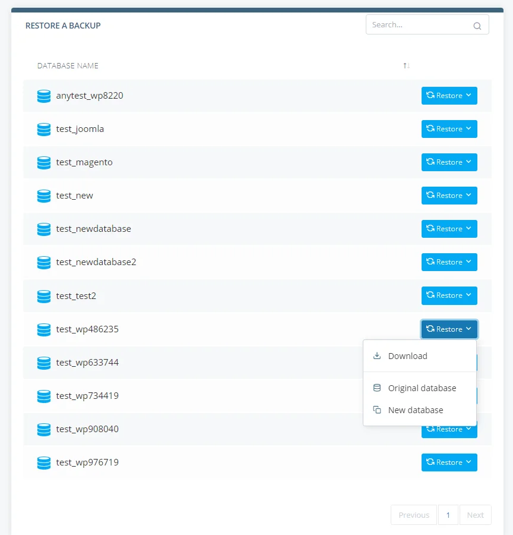Click the Next pagination link
Image resolution: width=513 pixels, height=535 pixels.
tap(475, 515)
